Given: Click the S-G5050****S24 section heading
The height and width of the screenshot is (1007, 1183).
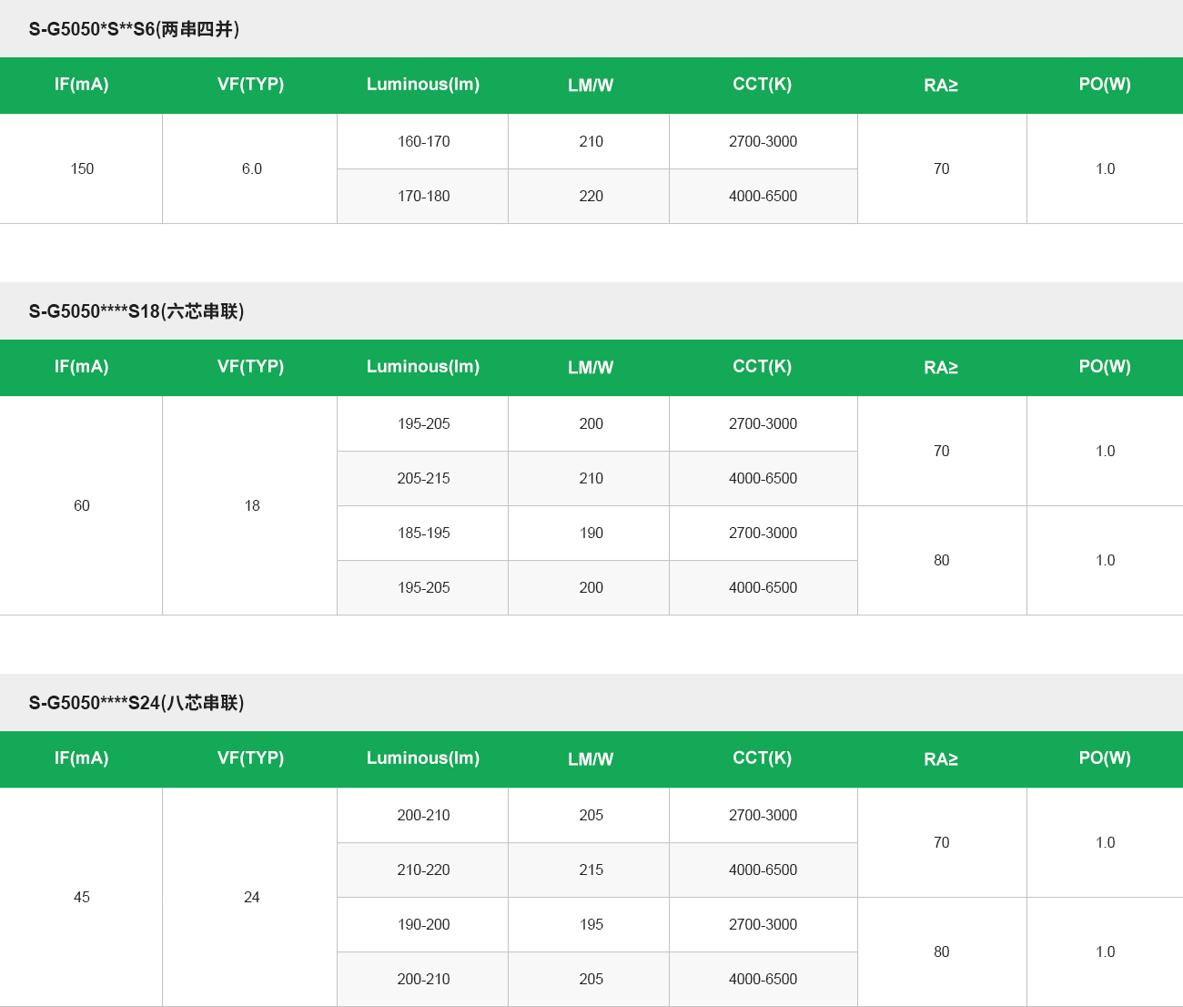Looking at the screenshot, I should (x=136, y=703).
